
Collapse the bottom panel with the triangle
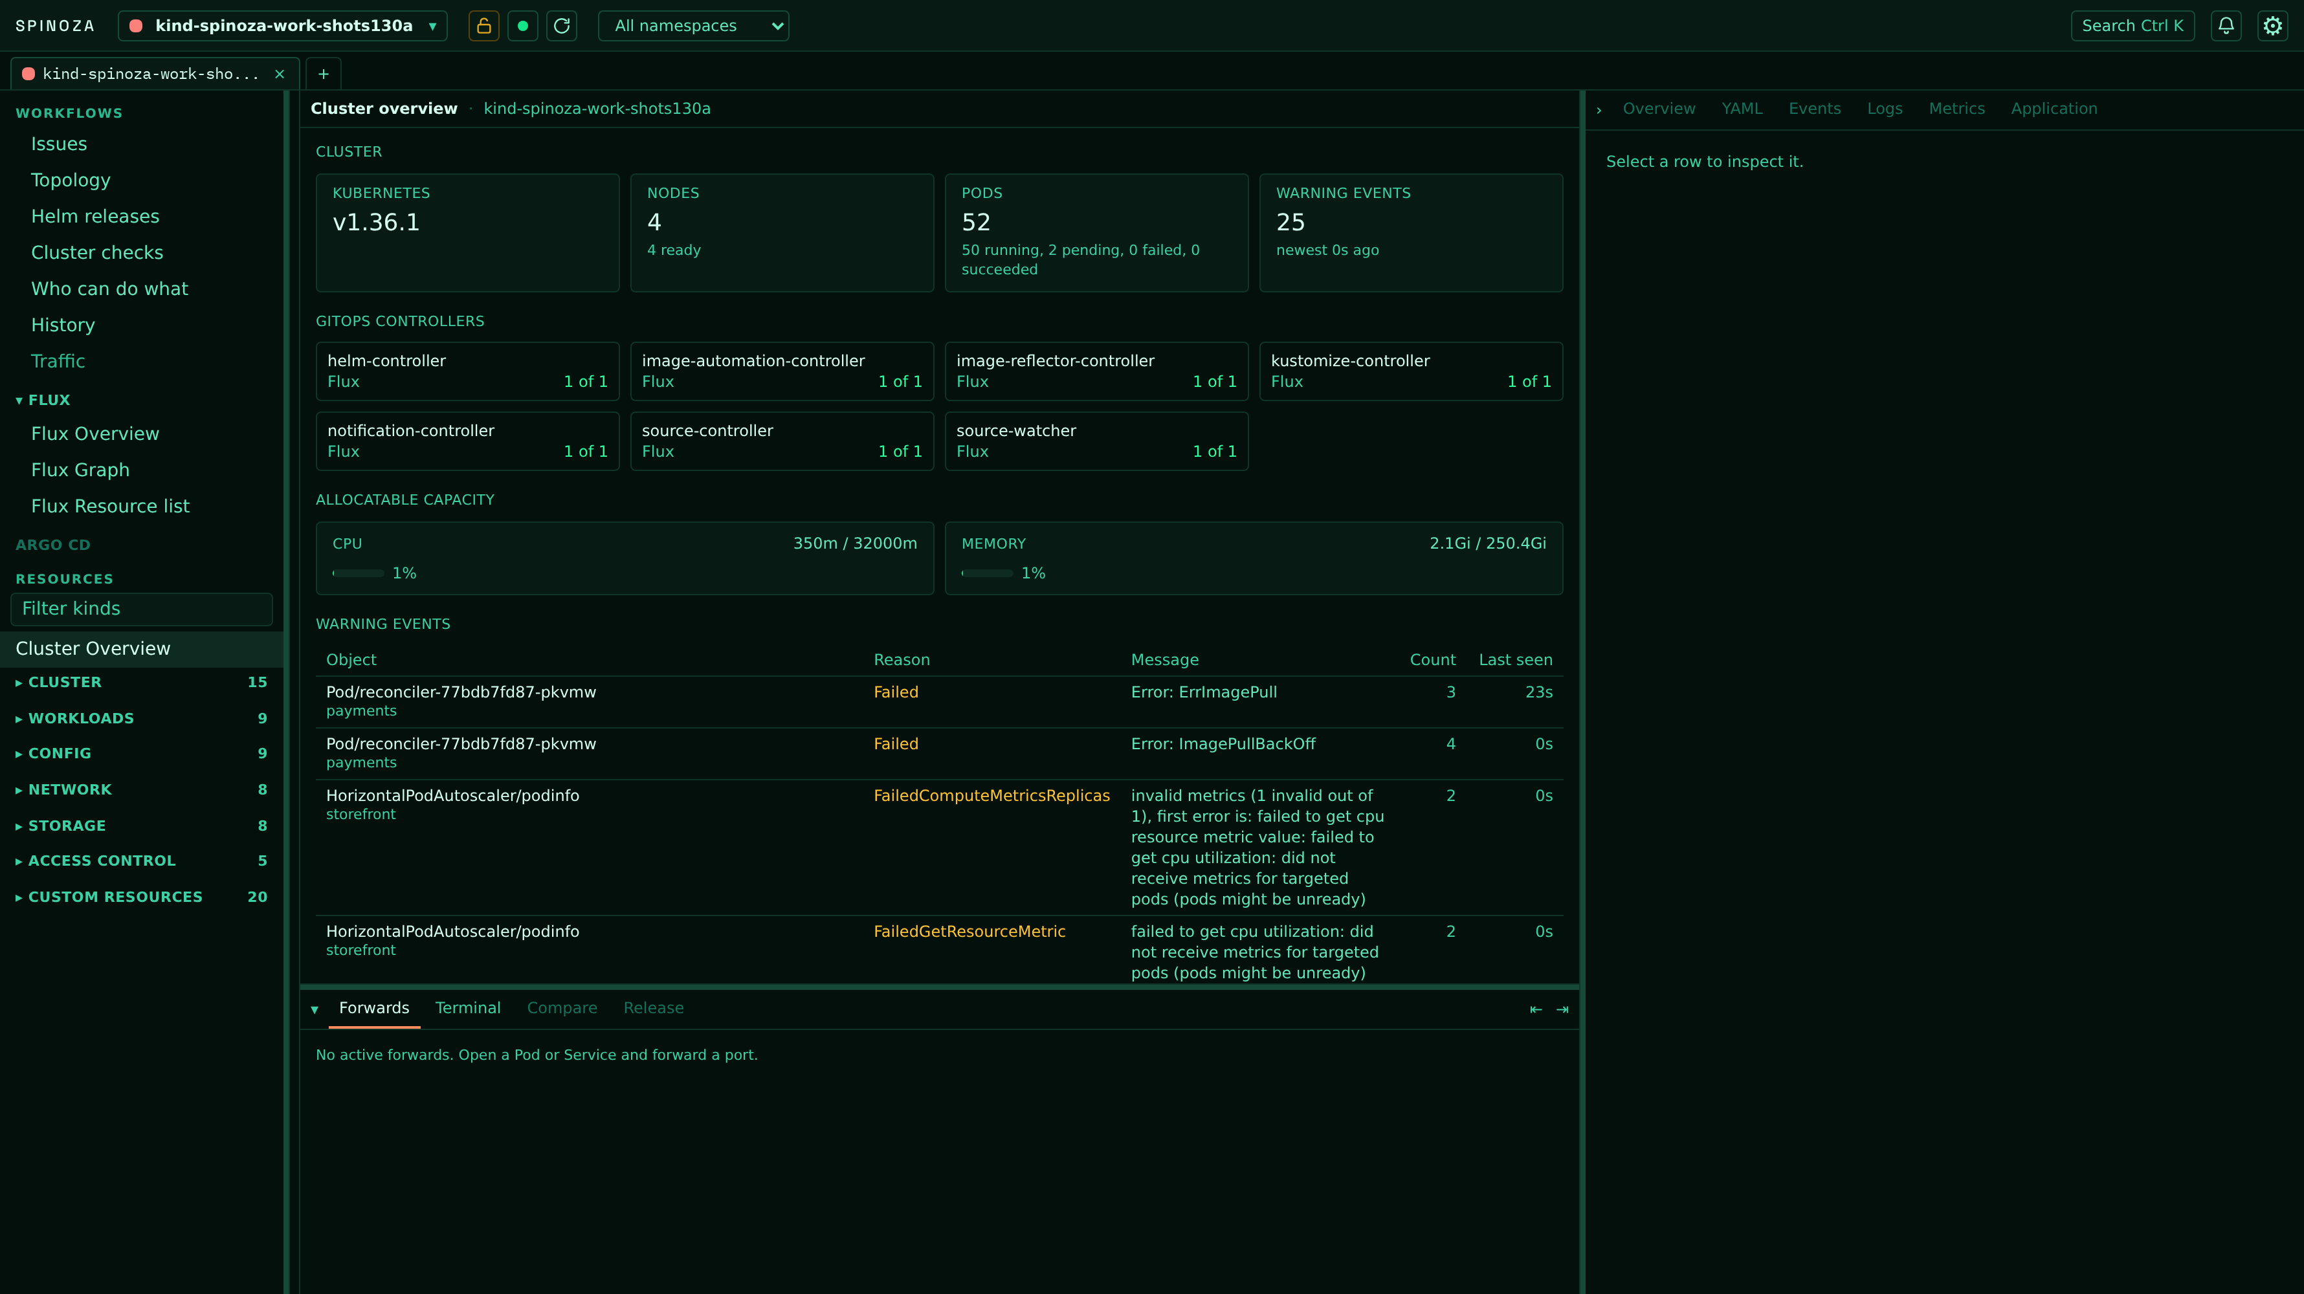pos(314,1009)
